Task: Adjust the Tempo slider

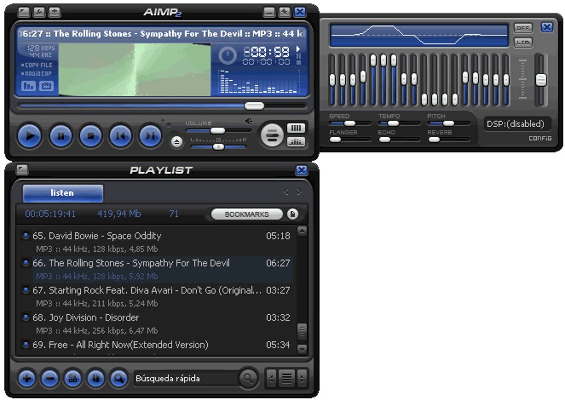Action: tap(399, 123)
